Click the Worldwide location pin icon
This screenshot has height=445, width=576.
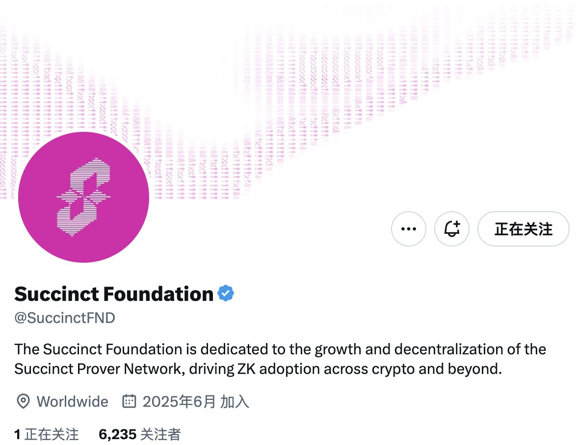pyautogui.click(x=23, y=401)
